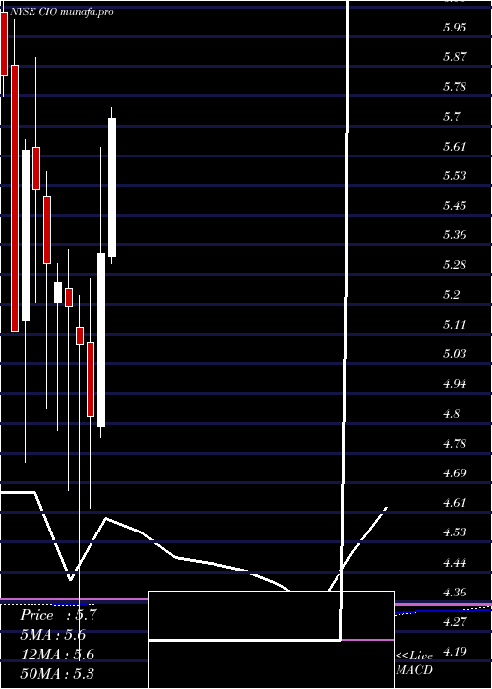
Task: Click the 5.11 price axis label
Action: pyautogui.click(x=455, y=324)
